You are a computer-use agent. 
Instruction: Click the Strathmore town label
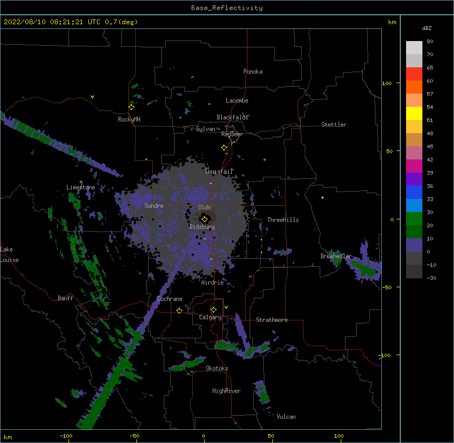[x=272, y=320]
